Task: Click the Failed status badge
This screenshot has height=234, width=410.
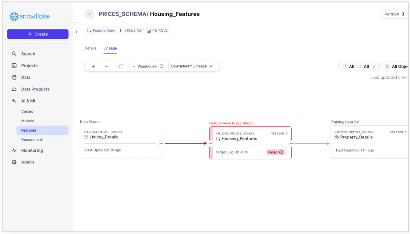Action: point(275,152)
